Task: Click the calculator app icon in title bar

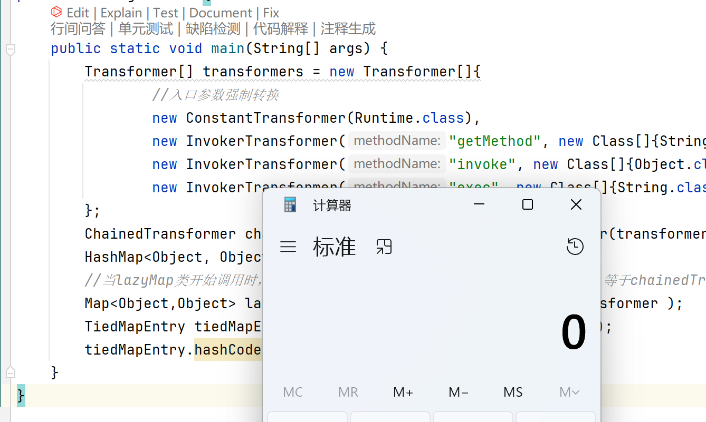Action: 290,205
